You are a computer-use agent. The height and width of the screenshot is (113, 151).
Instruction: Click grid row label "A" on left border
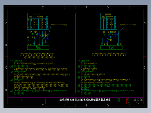[6, 23]
